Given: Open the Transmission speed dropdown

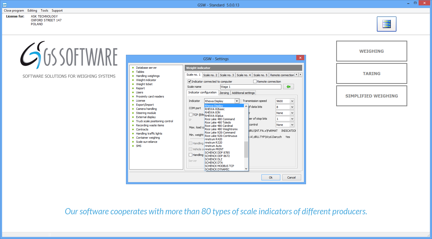Looking at the screenshot, I should coord(292,101).
